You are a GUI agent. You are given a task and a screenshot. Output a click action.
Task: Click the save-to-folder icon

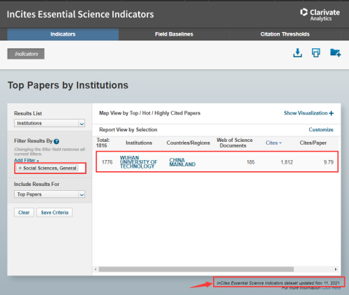335,52
